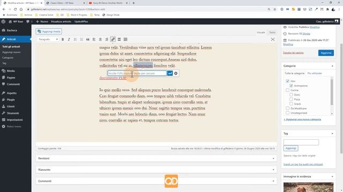This screenshot has height=192, width=343.
Task: Align text left in the editor
Action: click(94, 39)
